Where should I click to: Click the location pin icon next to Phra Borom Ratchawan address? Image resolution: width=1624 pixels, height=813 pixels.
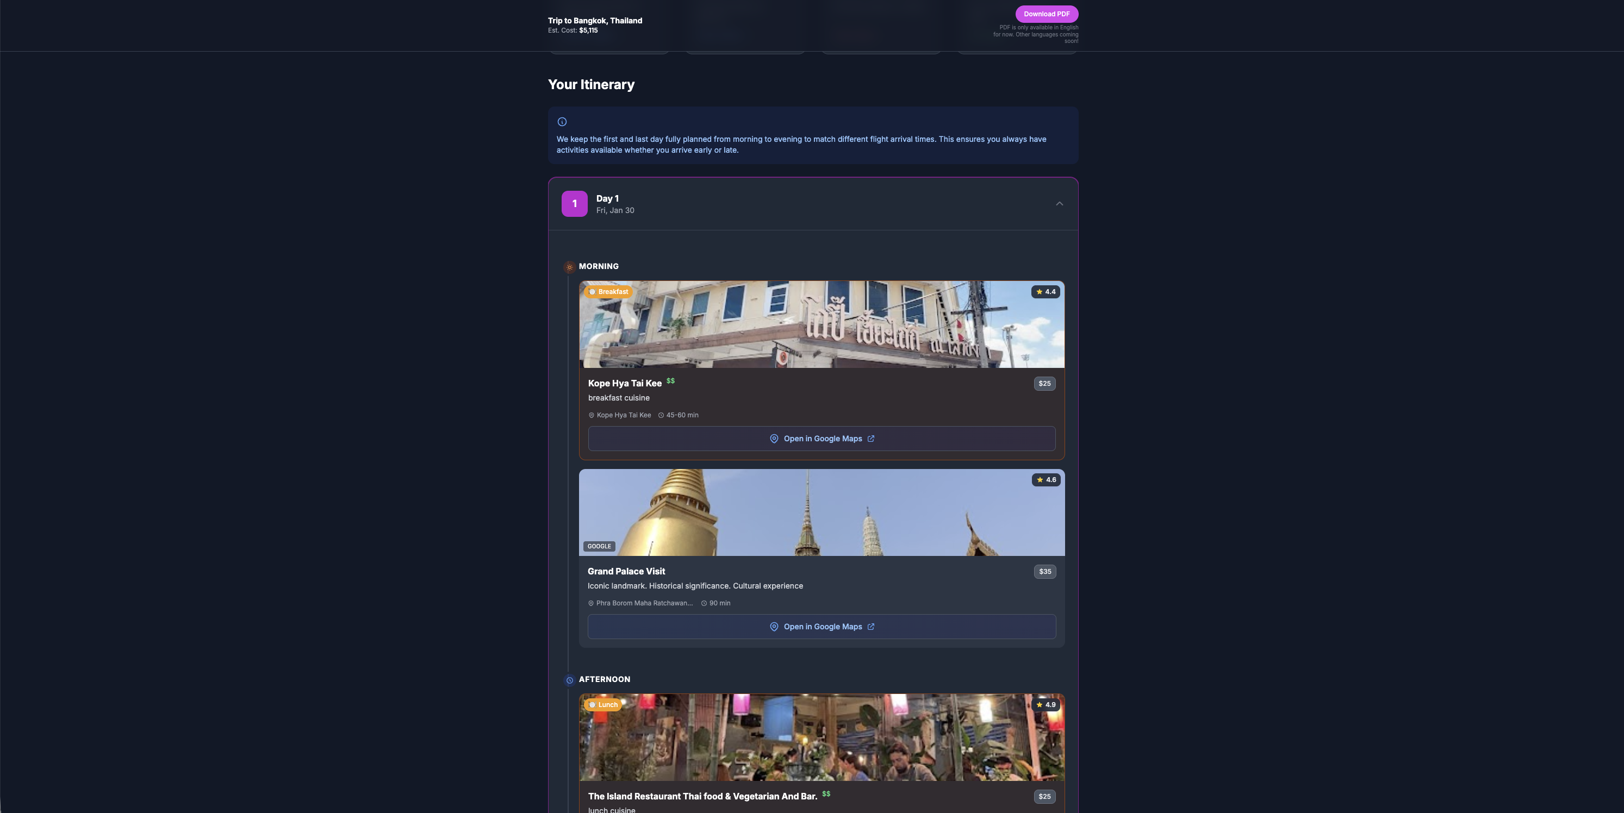pos(590,603)
